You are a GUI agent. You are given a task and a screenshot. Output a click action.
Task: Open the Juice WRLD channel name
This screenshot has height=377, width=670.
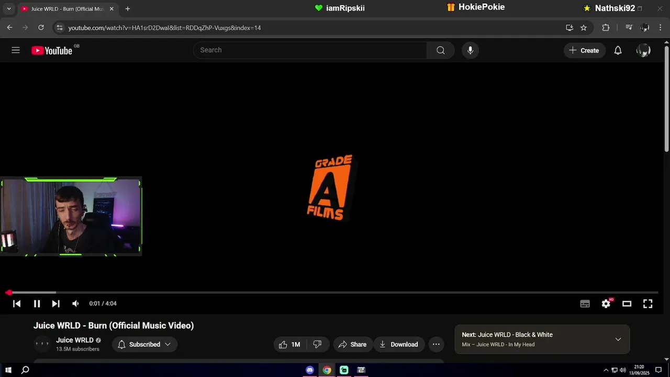[x=75, y=340]
